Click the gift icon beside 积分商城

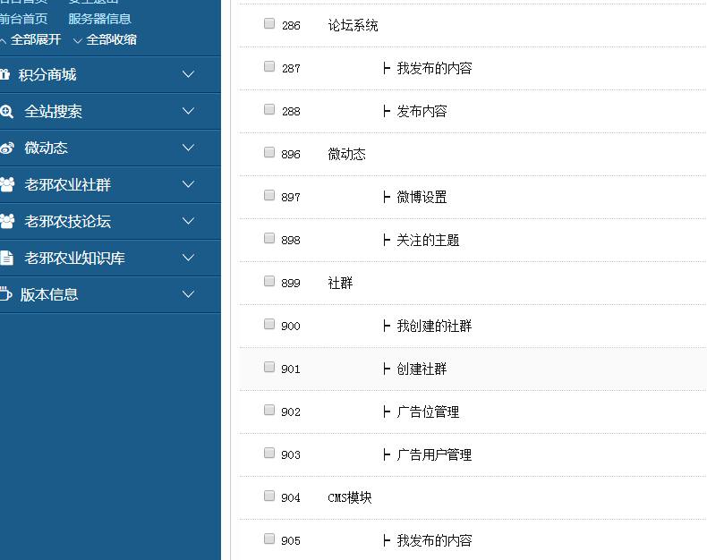click(4, 75)
